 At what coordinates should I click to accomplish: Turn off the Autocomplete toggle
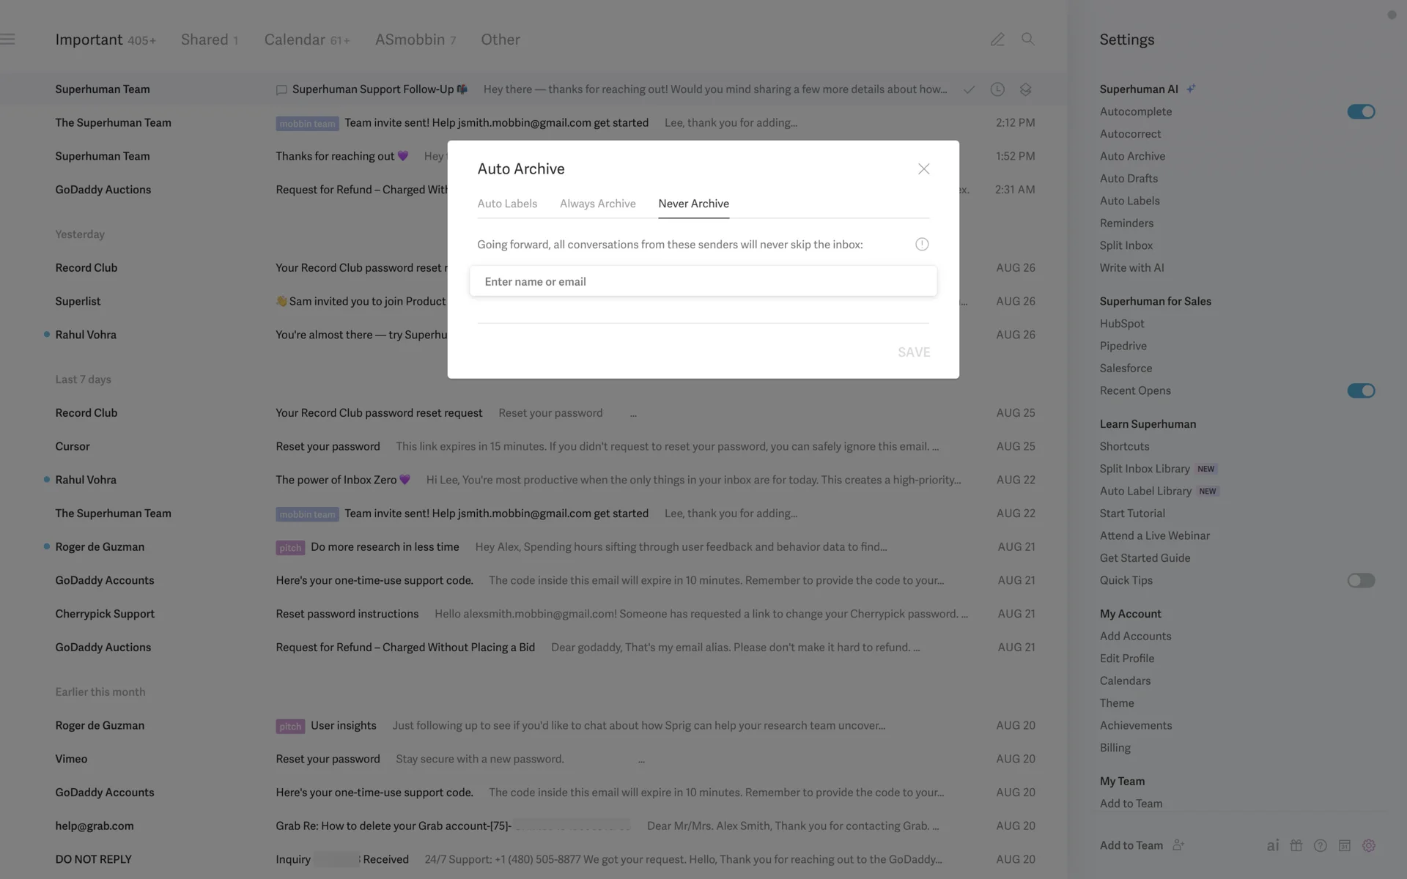pos(1360,111)
